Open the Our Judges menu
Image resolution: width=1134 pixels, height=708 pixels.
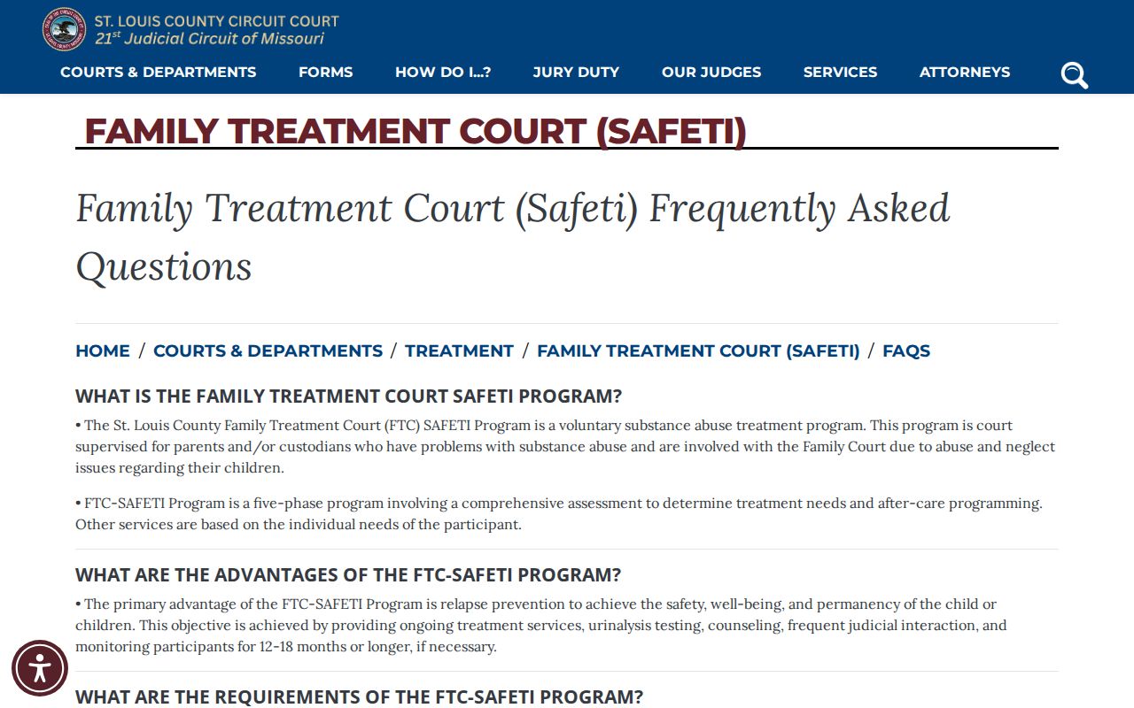click(711, 73)
